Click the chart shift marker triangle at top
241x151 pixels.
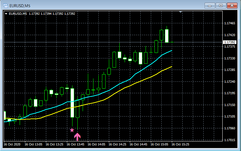point(181,12)
